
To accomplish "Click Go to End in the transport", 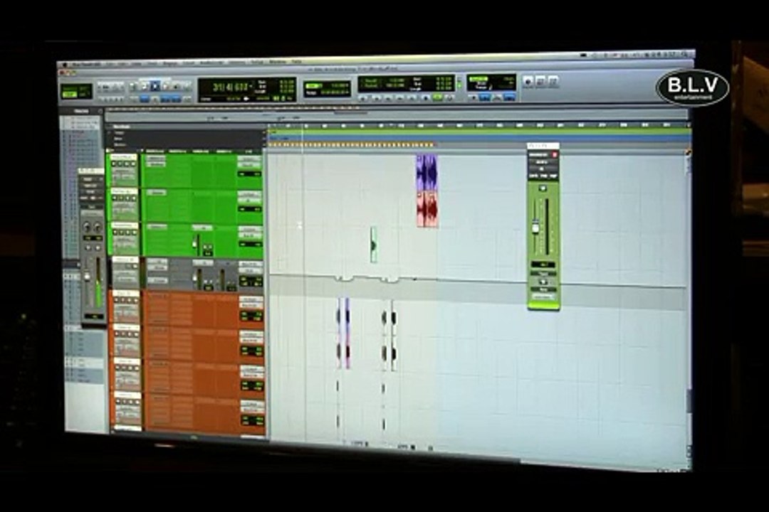I will 412,98.
